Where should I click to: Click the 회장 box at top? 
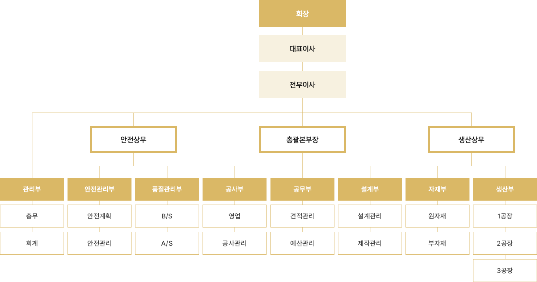[x=302, y=14]
